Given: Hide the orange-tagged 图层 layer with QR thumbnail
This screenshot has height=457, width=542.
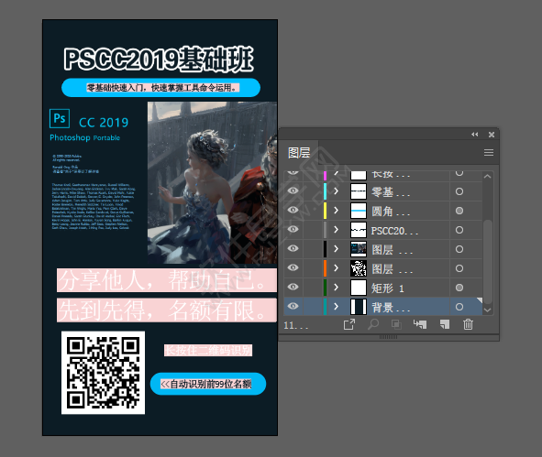Looking at the screenshot, I should pos(293,267).
